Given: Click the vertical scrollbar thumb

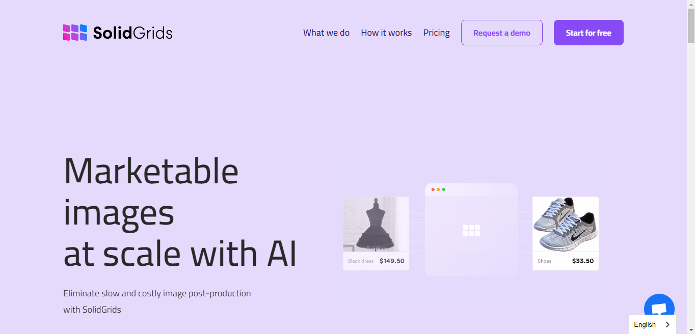Looking at the screenshot, I should click(691, 25).
